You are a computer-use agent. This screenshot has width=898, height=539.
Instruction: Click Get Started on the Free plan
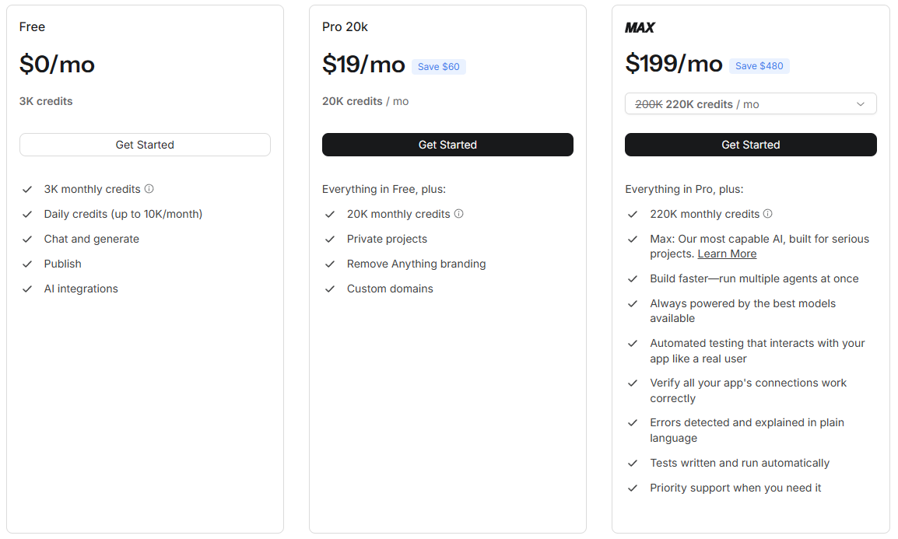click(145, 145)
